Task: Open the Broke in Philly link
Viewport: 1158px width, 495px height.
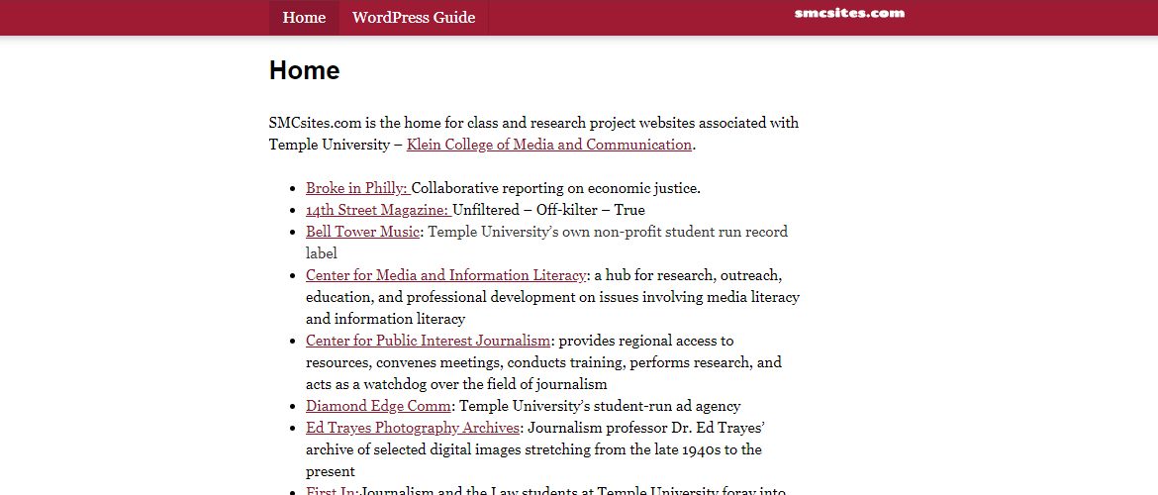Action: pyautogui.click(x=358, y=188)
